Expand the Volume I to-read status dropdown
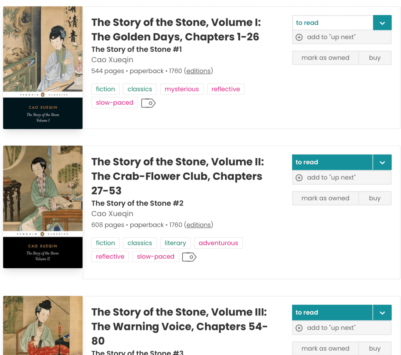This screenshot has width=401, height=355. coord(382,23)
